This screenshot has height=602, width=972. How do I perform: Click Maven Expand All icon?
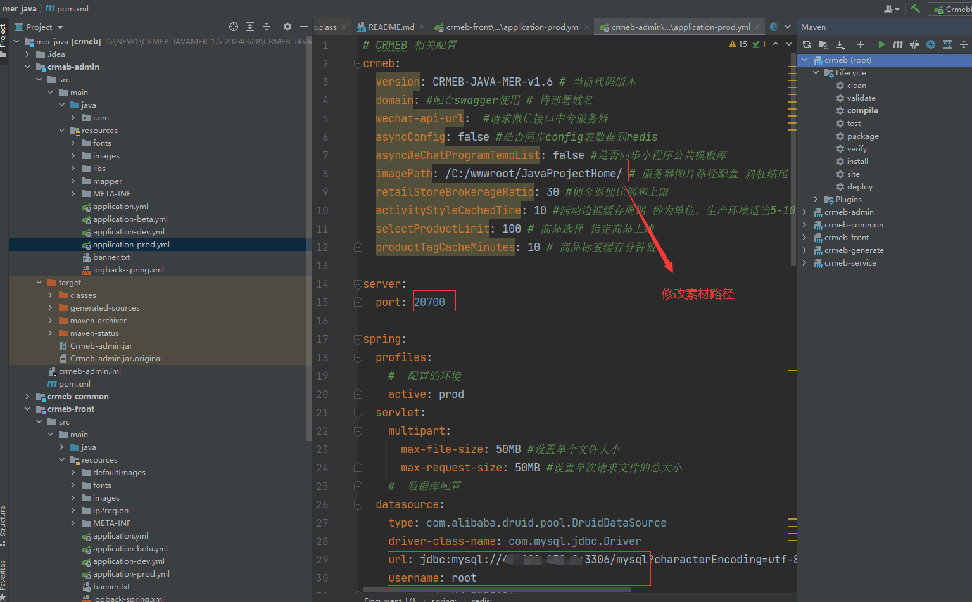point(947,44)
